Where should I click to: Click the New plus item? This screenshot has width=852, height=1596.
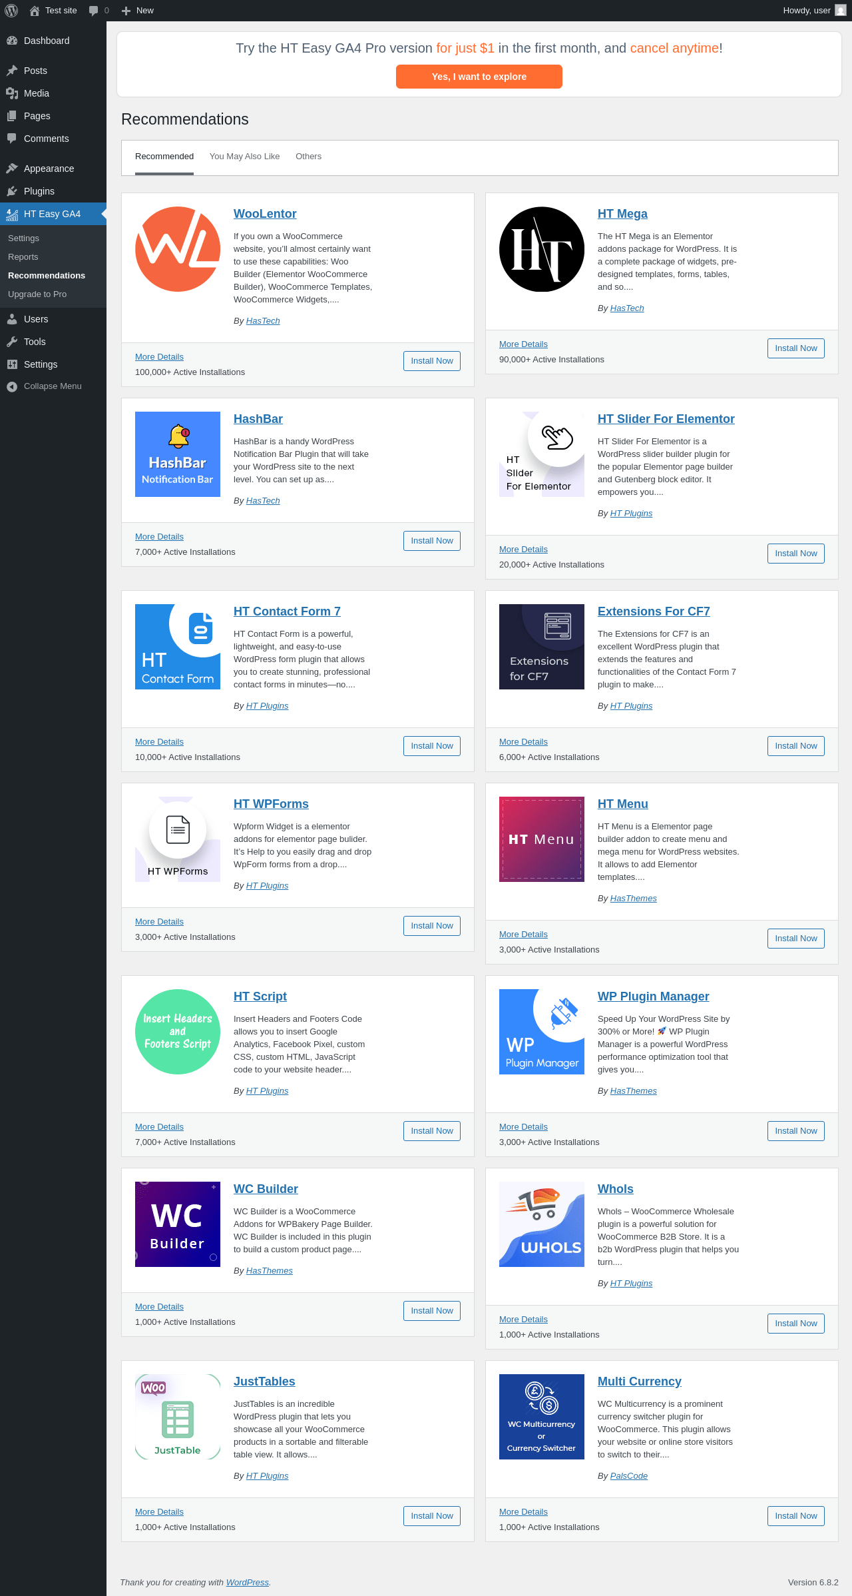point(138,11)
